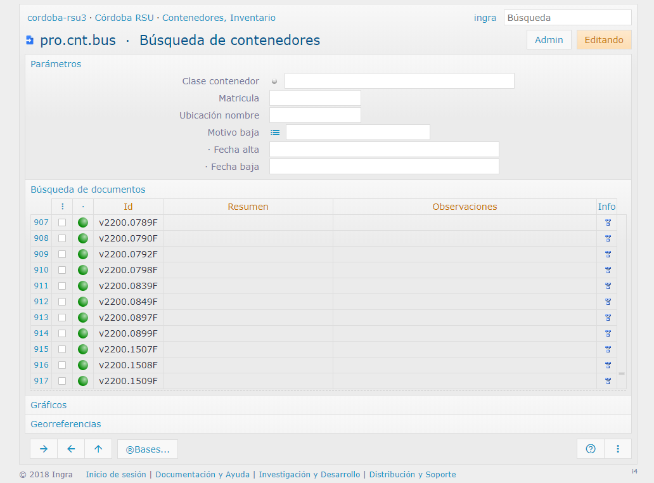
Task: Check the box on row 917
Action: pos(62,381)
